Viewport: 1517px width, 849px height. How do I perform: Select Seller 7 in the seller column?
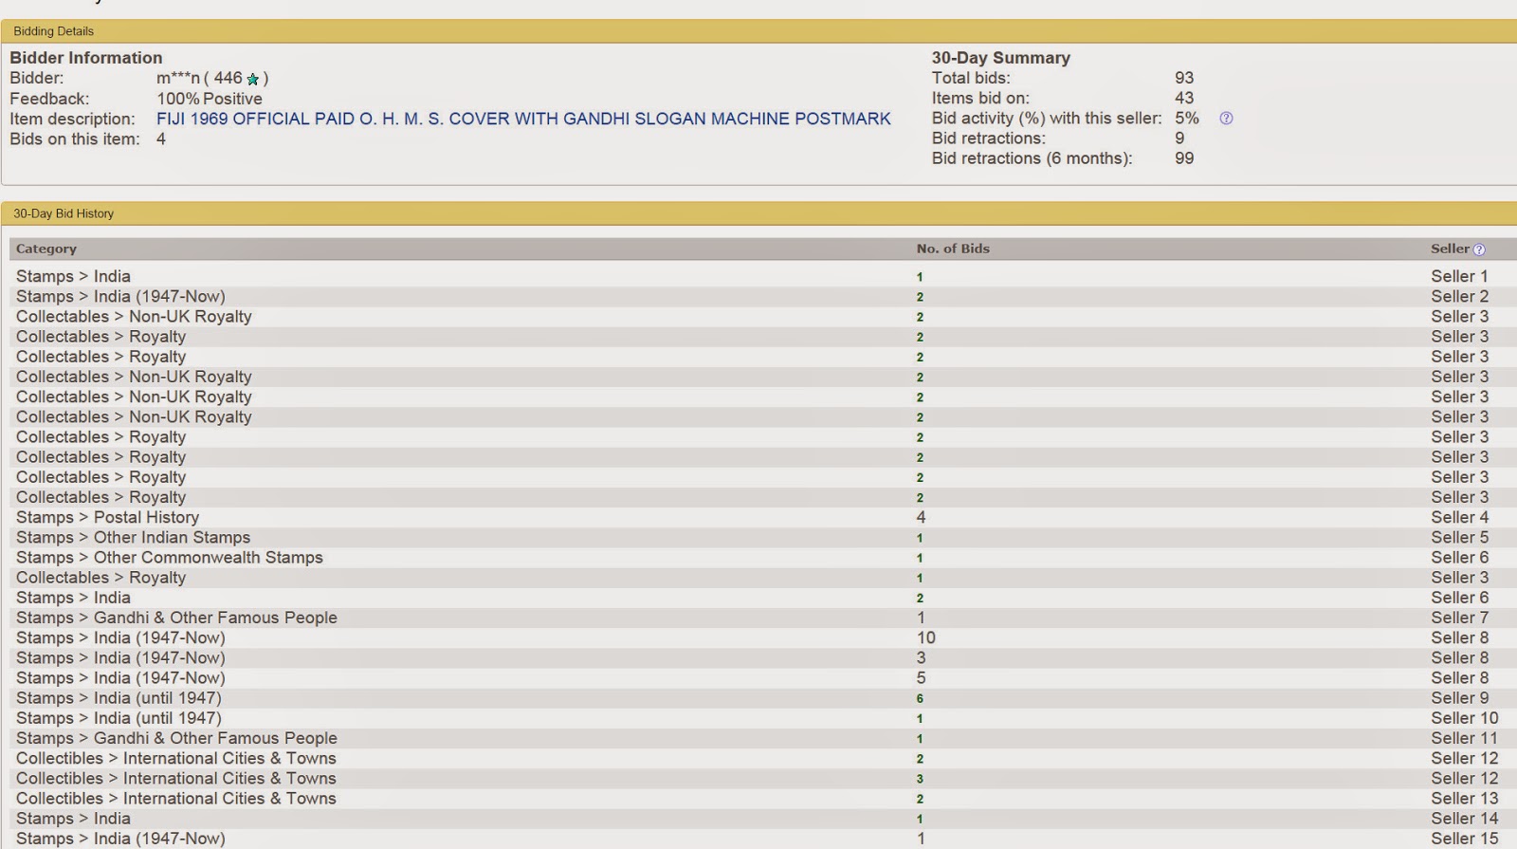(1459, 618)
